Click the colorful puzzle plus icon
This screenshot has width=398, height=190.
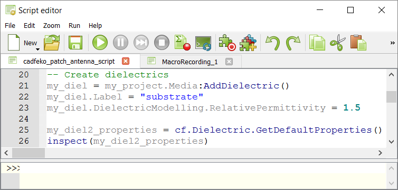point(248,43)
